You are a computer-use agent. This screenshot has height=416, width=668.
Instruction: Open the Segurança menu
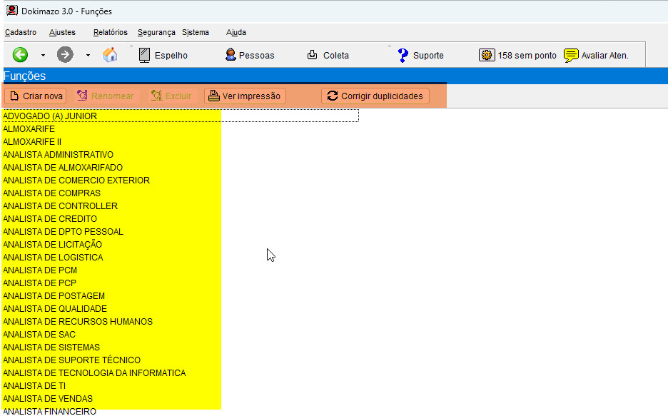click(x=156, y=32)
